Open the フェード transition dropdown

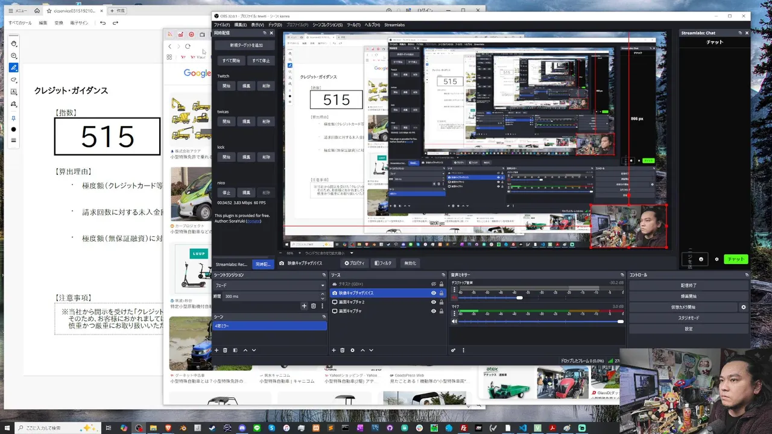pos(270,285)
